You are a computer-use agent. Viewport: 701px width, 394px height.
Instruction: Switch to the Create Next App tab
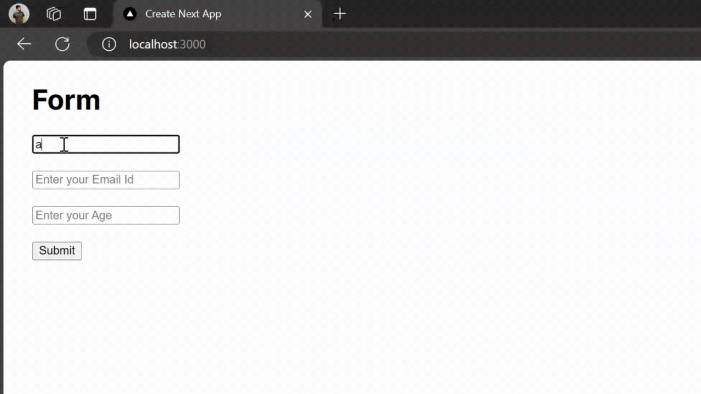point(183,14)
